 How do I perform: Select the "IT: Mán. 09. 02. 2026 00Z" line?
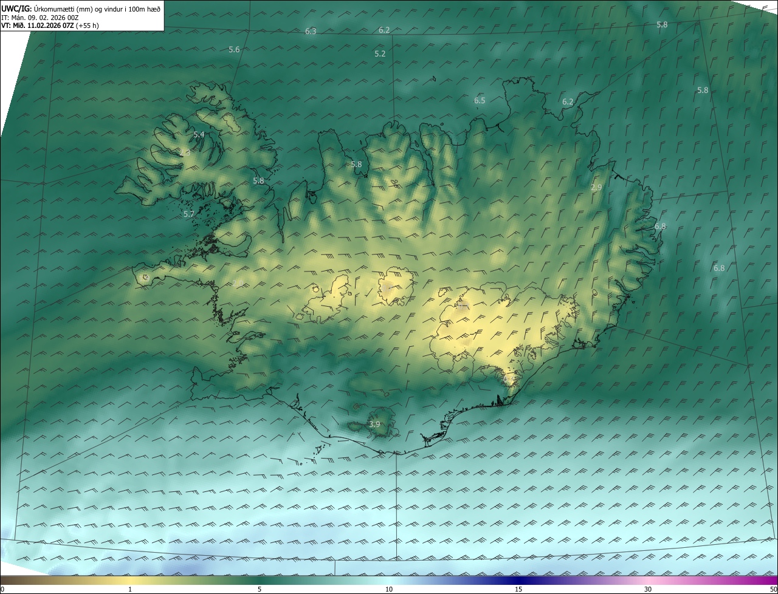point(40,18)
